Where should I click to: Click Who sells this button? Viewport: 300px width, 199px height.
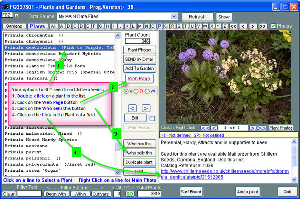[140, 153]
